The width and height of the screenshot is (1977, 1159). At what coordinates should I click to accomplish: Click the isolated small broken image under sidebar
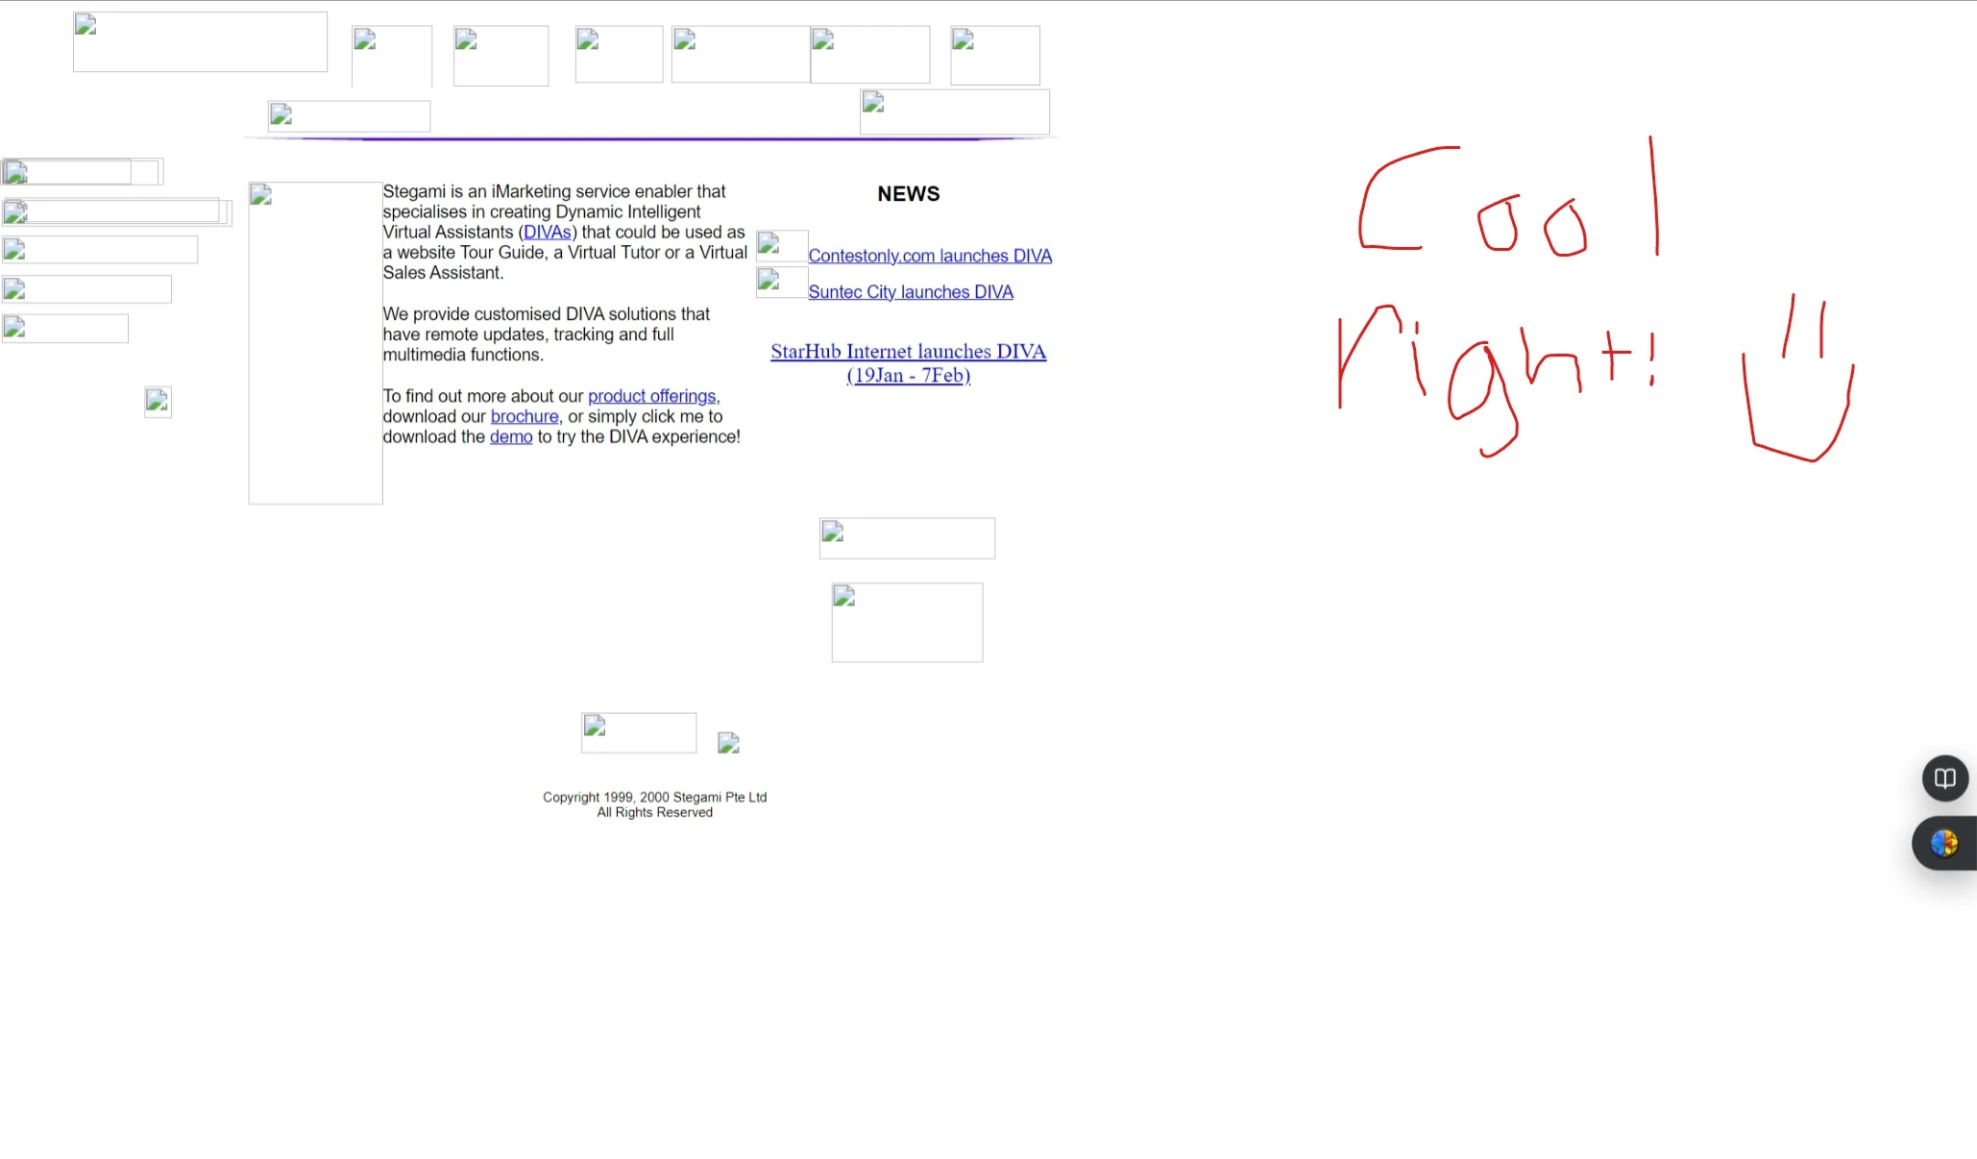(x=158, y=402)
